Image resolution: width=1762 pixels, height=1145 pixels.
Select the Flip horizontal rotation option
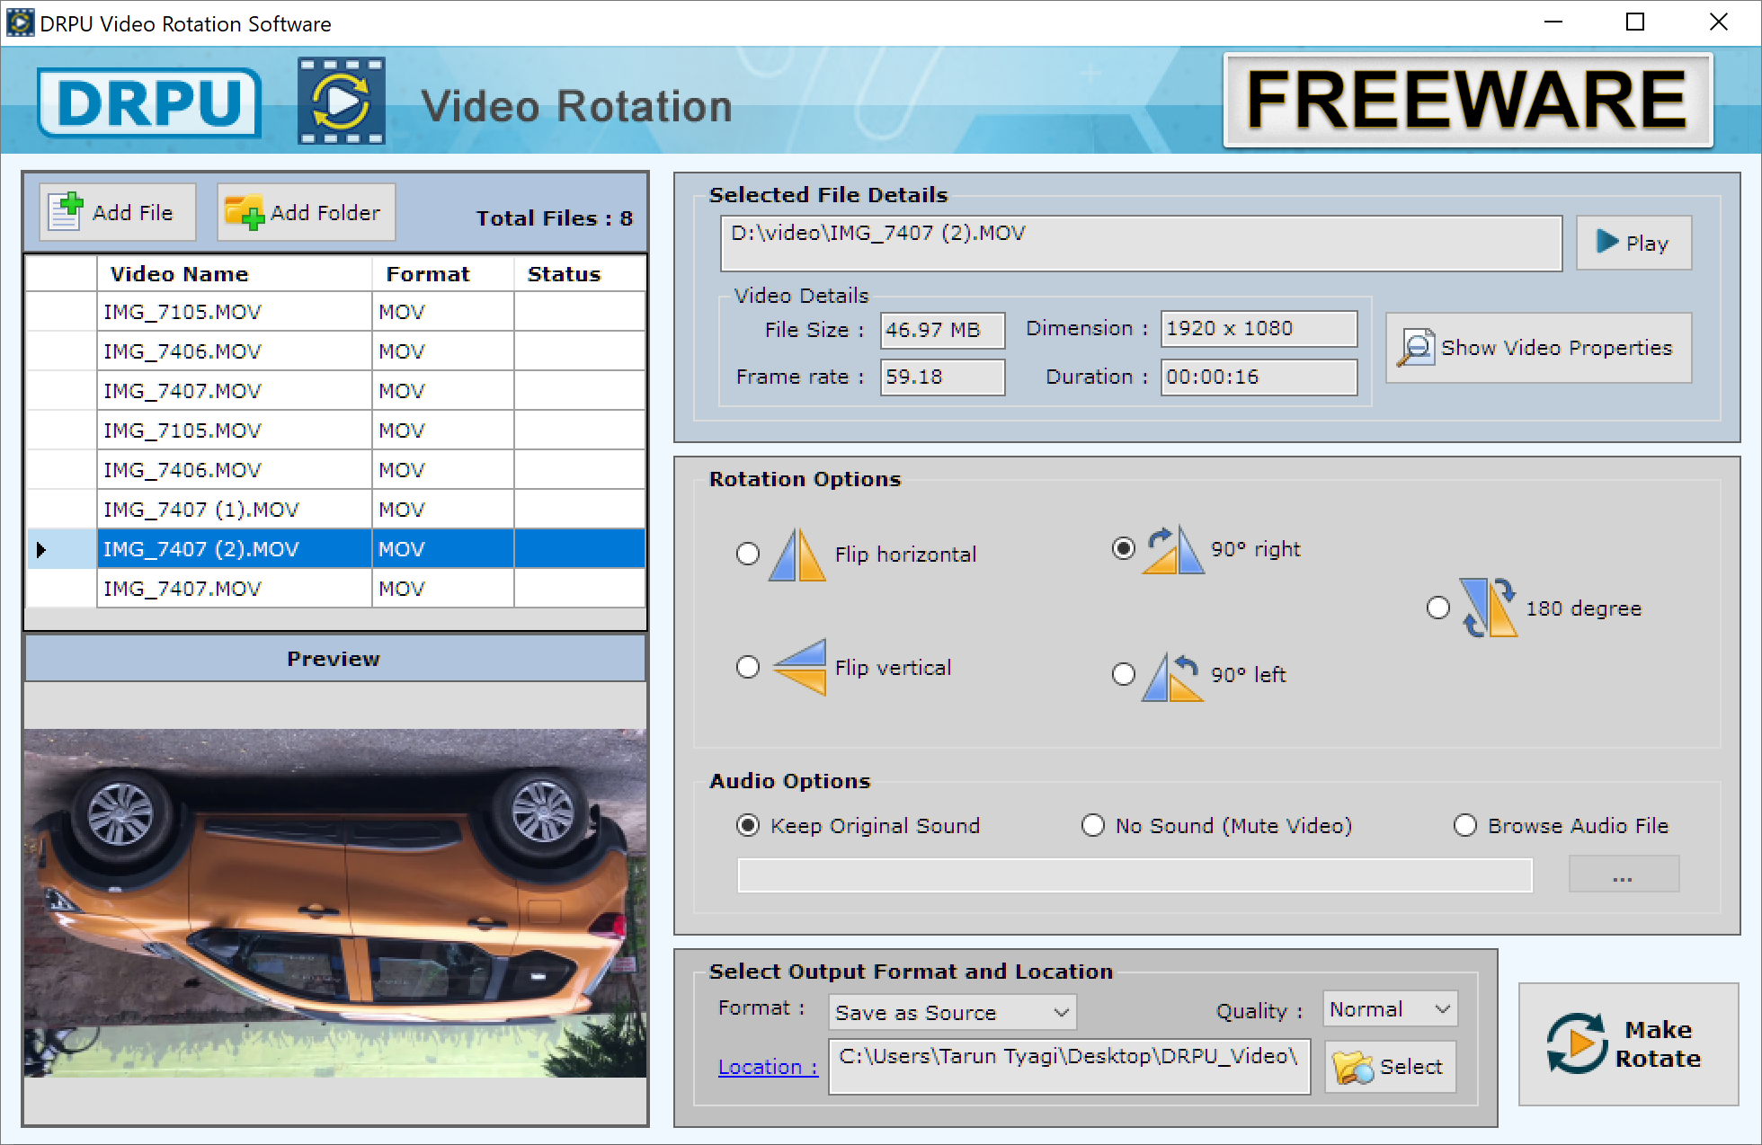(x=747, y=554)
